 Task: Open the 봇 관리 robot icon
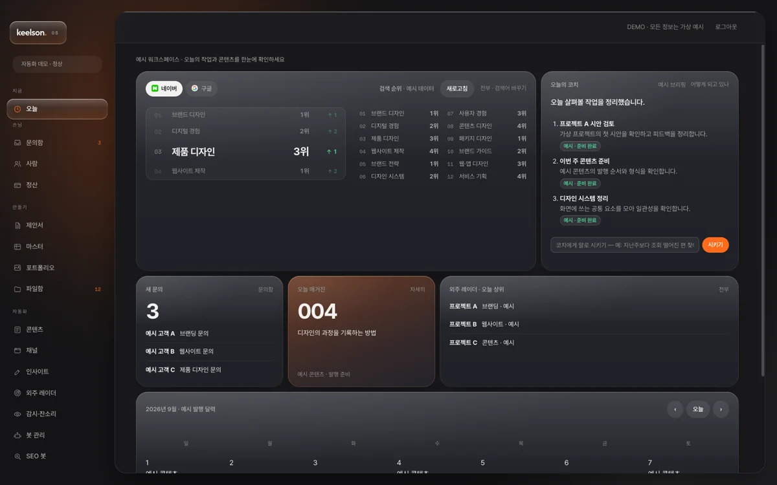(x=17, y=435)
